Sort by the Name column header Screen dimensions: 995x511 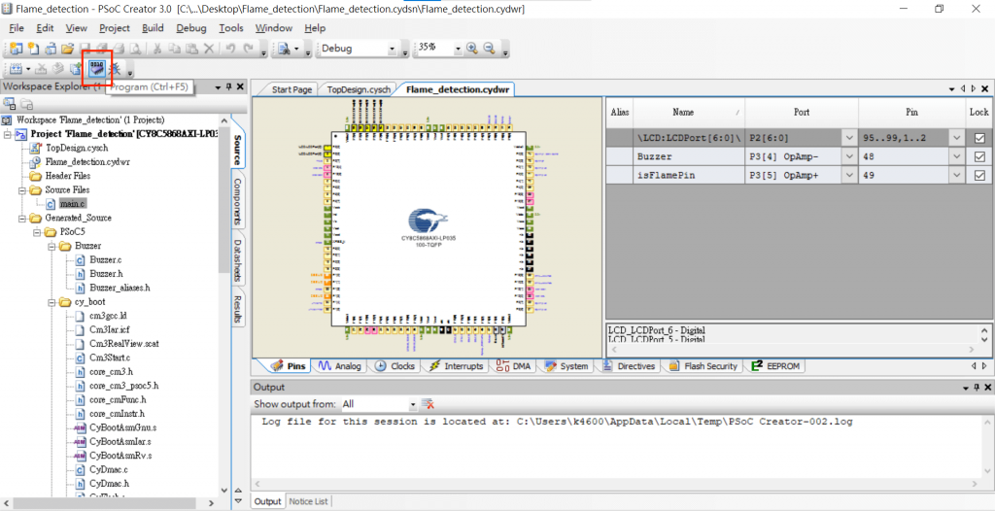coord(689,113)
